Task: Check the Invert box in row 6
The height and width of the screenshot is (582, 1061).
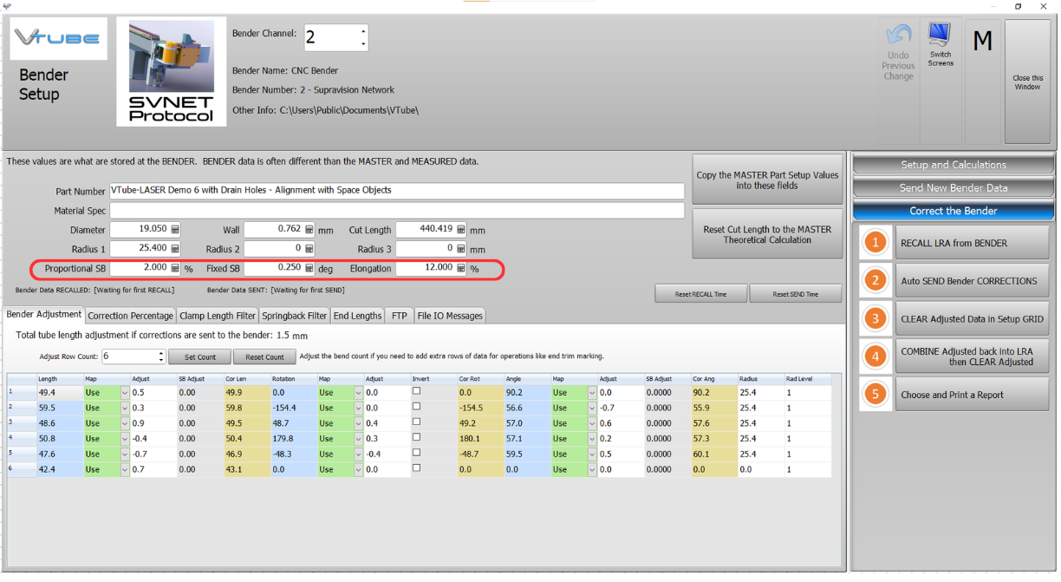Action: pos(417,468)
